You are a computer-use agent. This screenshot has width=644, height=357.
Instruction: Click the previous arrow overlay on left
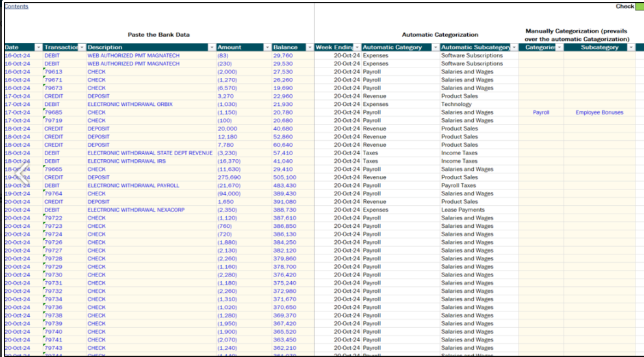tap(21, 173)
